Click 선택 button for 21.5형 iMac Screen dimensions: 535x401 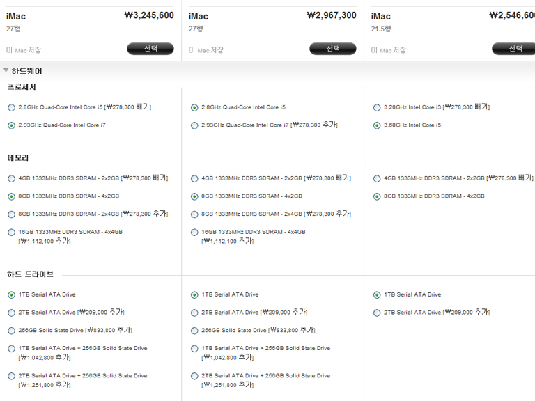click(513, 49)
